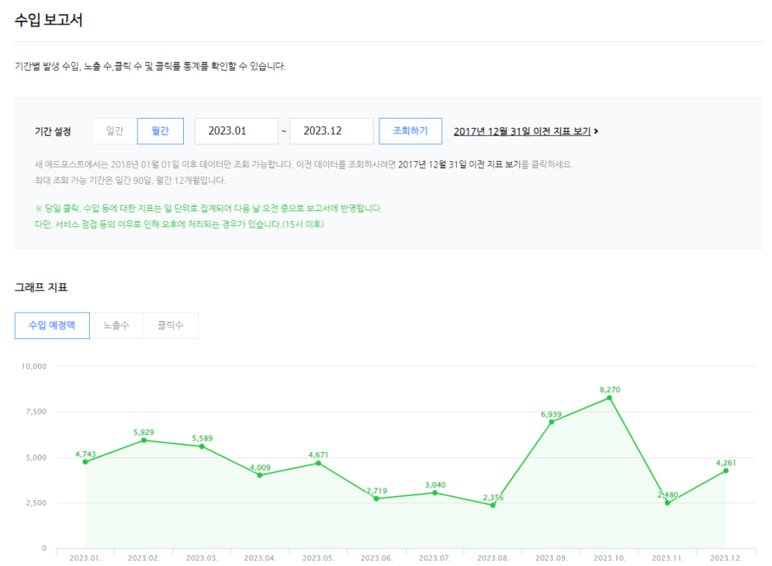Click the x-axis label 2023.10.
The height and width of the screenshot is (566, 772).
click(610, 558)
